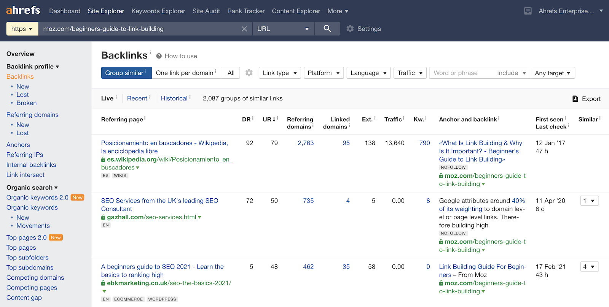Click the magnifying glass search button
The height and width of the screenshot is (307, 609).
pos(327,28)
